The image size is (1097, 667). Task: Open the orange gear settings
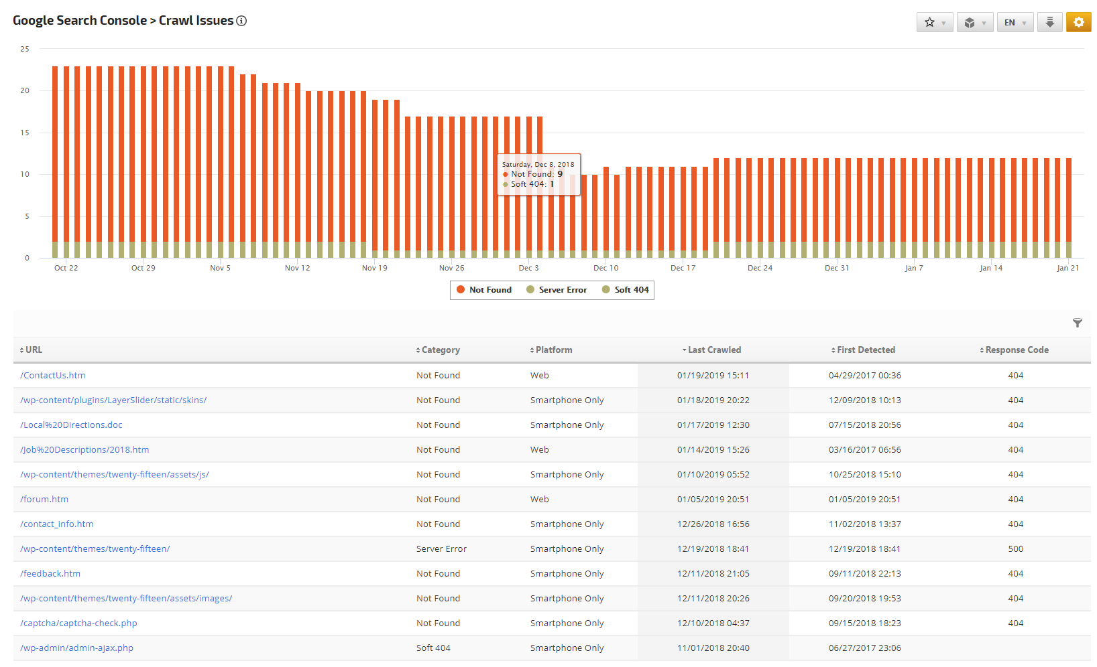pos(1078,23)
